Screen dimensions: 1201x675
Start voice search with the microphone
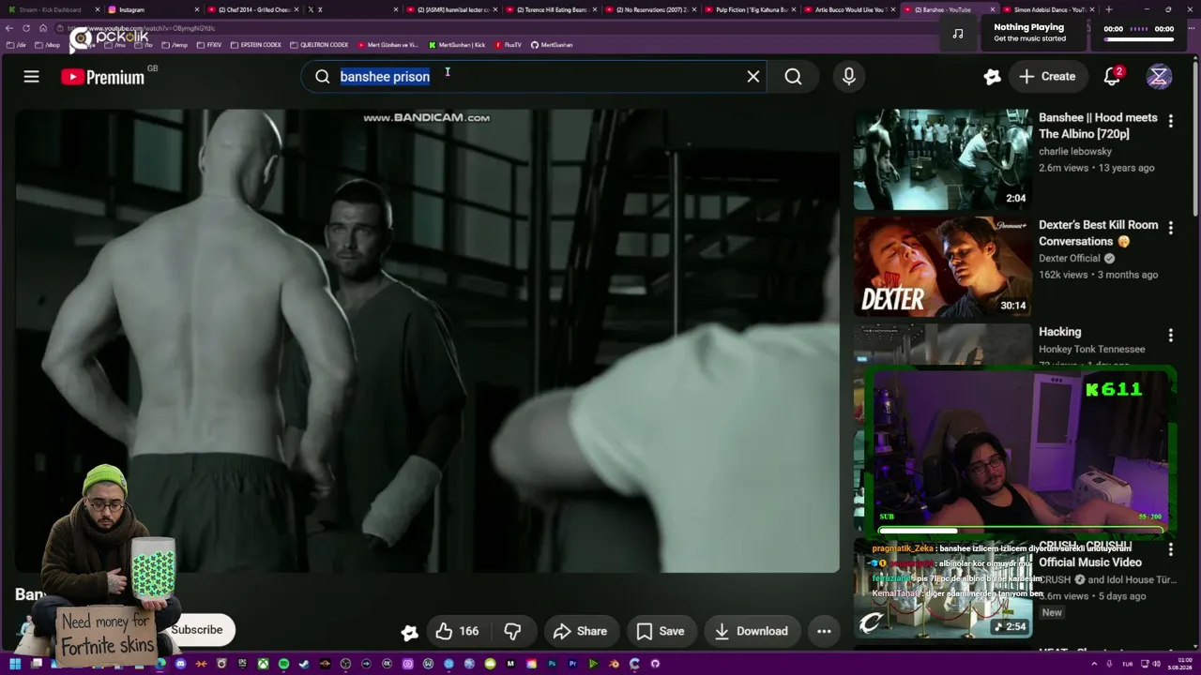click(x=848, y=77)
